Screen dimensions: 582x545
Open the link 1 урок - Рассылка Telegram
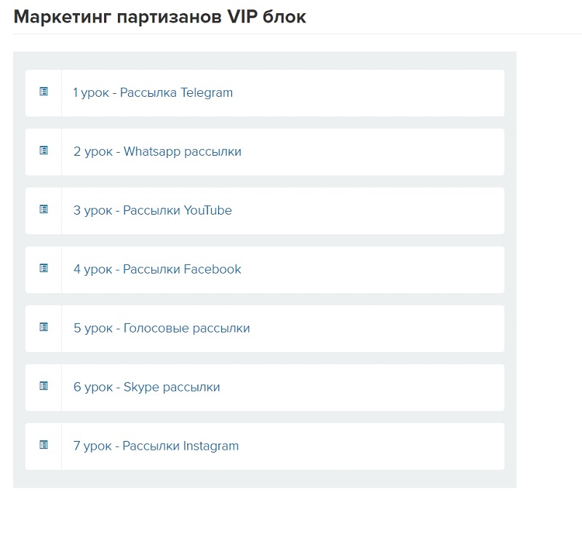tap(153, 93)
